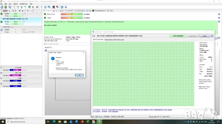Image resolution: width=222 pixels, height=124 pixels.
Task: Open the Disk menu
Action: [x=6, y=4]
